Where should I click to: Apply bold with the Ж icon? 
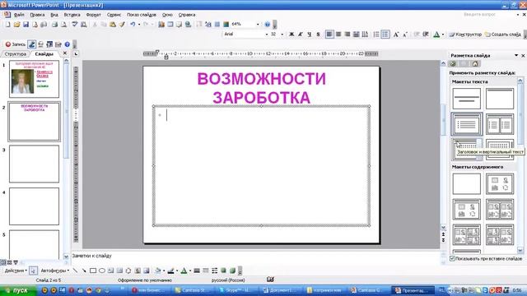point(291,35)
